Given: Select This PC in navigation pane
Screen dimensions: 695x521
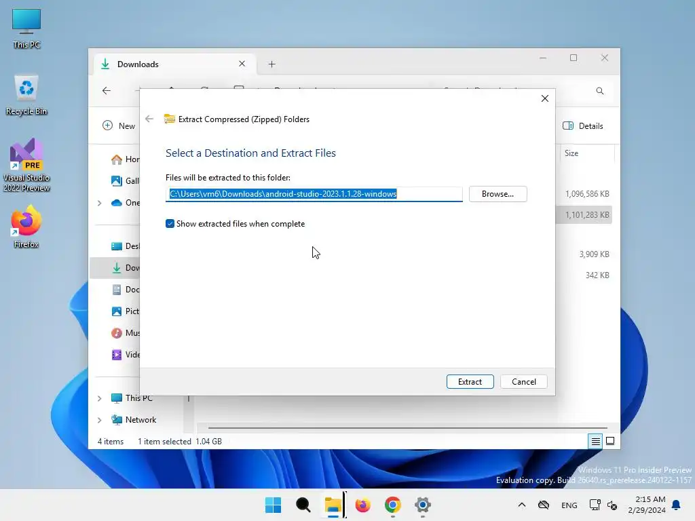Looking at the screenshot, I should (x=132, y=398).
